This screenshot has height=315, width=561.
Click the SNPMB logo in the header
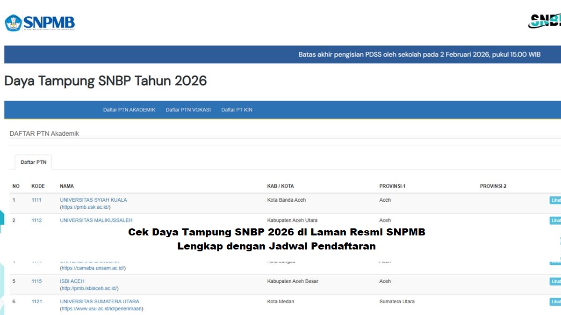40,22
